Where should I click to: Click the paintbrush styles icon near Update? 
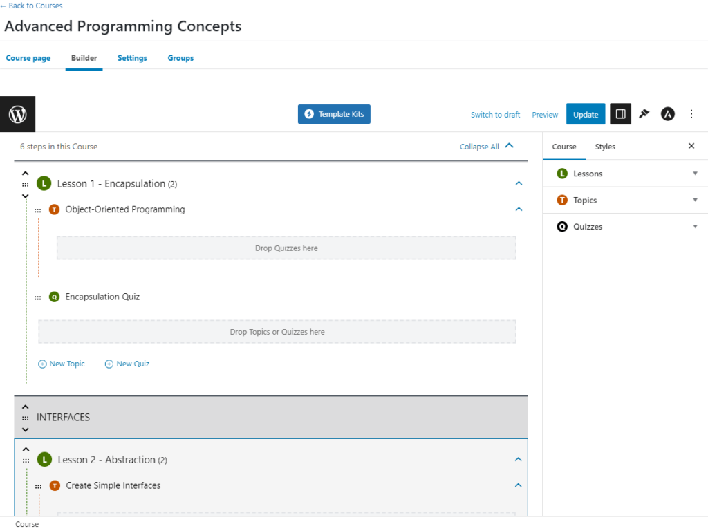(x=644, y=114)
